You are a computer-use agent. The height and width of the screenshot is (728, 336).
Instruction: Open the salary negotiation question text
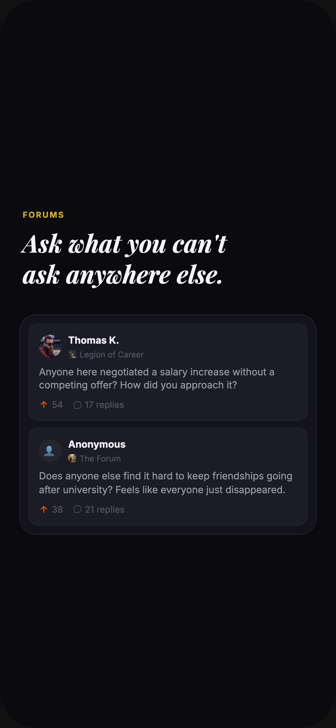point(157,378)
